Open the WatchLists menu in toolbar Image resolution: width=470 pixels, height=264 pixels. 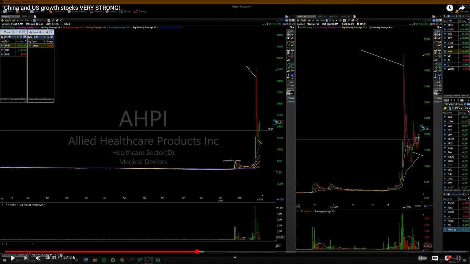(x=37, y=11)
